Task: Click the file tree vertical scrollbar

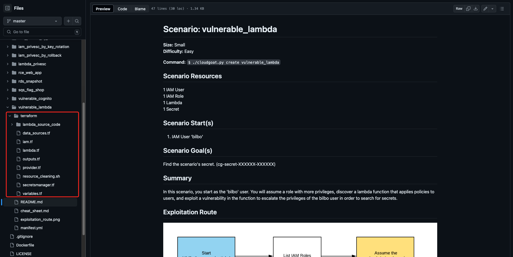Action: [x=84, y=167]
